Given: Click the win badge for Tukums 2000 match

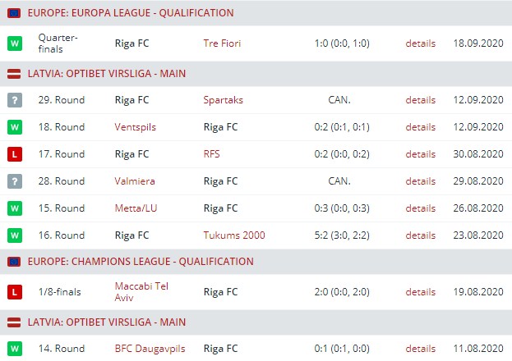Looking at the screenshot, I should point(14,235).
